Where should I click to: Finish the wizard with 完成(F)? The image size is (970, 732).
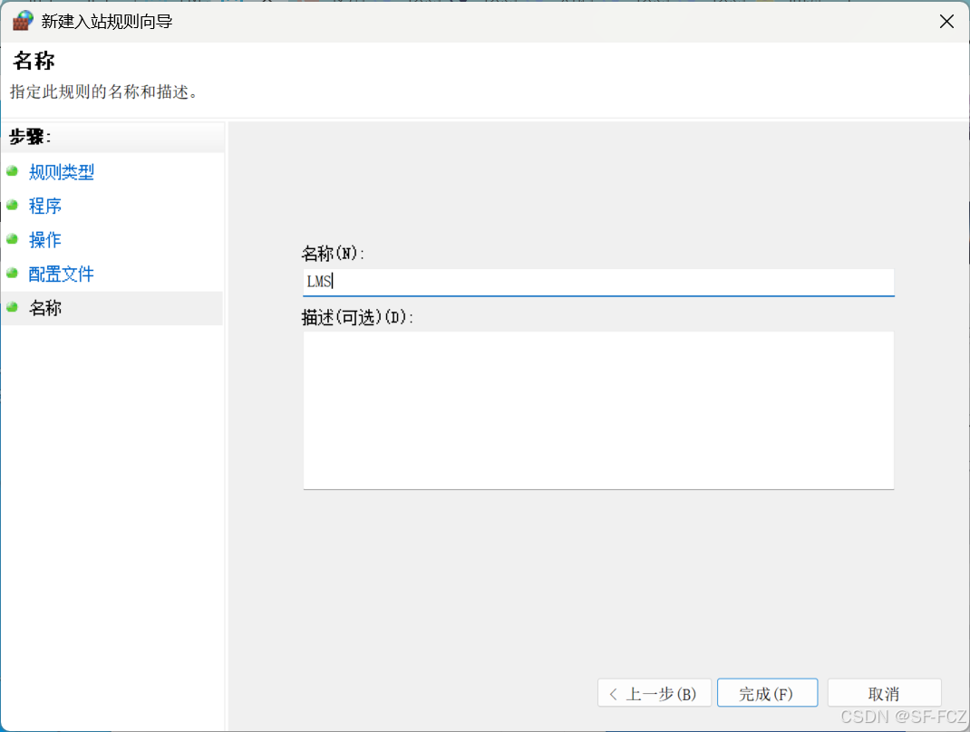pos(767,693)
